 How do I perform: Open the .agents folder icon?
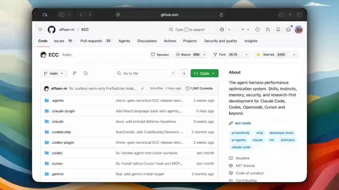(x=47, y=101)
